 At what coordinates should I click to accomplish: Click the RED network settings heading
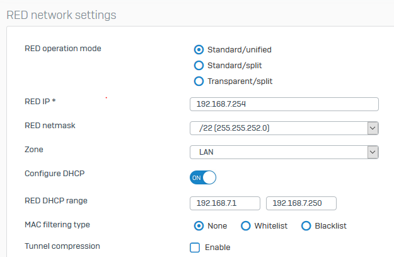[x=61, y=15]
